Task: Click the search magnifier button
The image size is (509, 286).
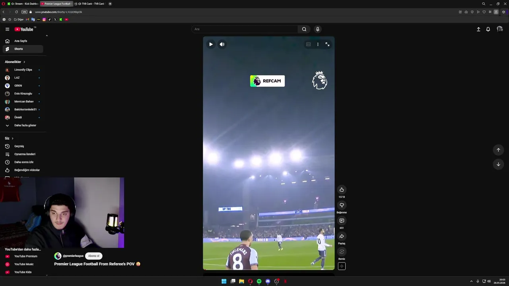Action: pyautogui.click(x=304, y=29)
